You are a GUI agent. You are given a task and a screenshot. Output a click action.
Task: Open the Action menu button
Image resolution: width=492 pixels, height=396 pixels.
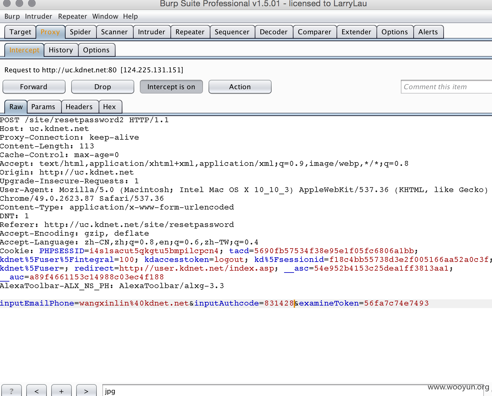coord(240,87)
